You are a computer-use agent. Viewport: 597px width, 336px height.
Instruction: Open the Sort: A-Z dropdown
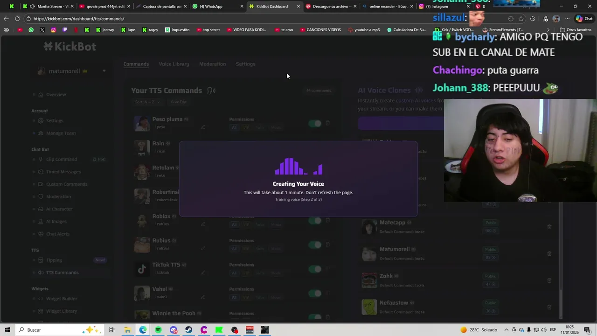coord(147,102)
